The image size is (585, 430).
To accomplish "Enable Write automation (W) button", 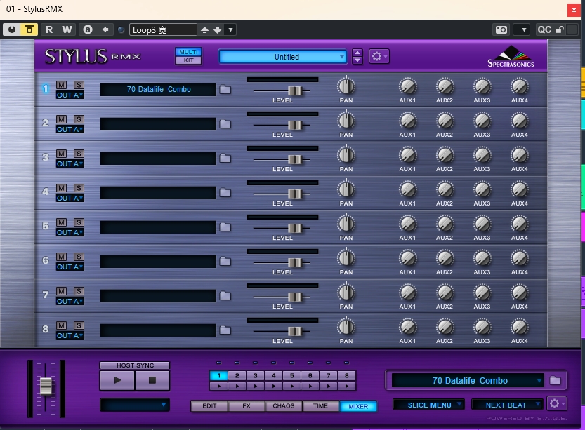I will (x=67, y=29).
